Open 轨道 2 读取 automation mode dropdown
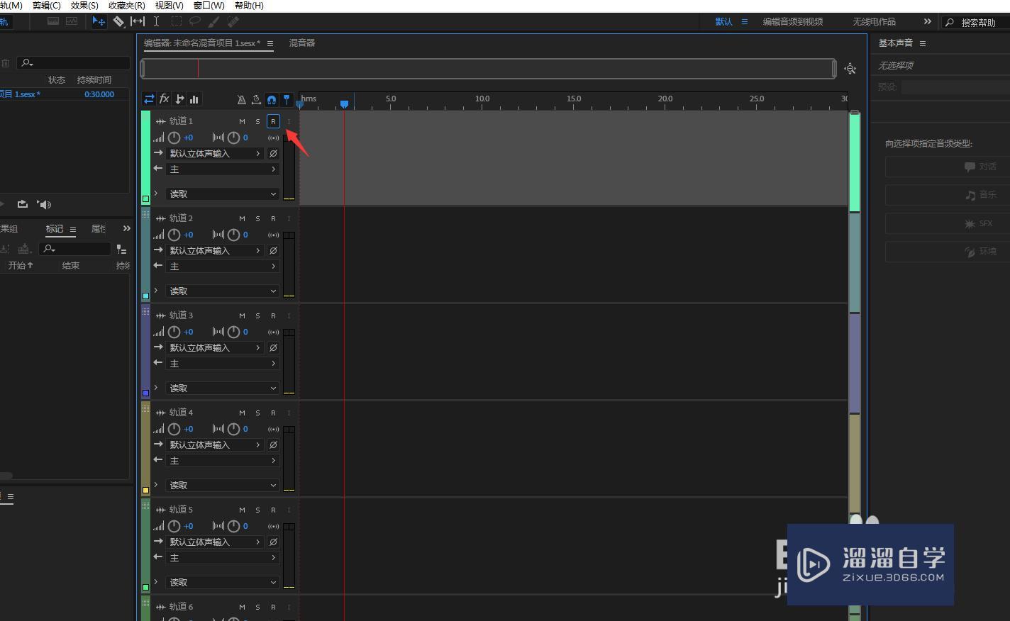Viewport: 1010px width, 621px height. [223, 291]
